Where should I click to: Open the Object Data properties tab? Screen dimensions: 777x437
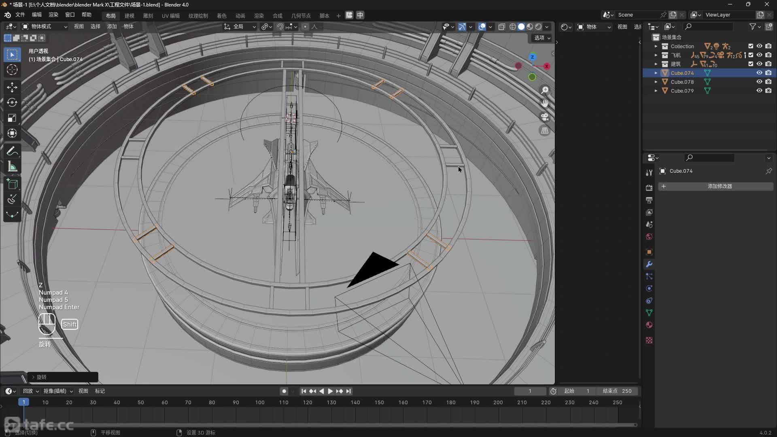649,312
